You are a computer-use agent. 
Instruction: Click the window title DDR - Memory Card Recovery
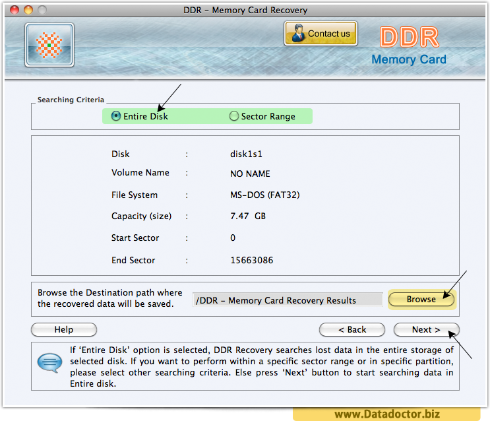(245, 10)
